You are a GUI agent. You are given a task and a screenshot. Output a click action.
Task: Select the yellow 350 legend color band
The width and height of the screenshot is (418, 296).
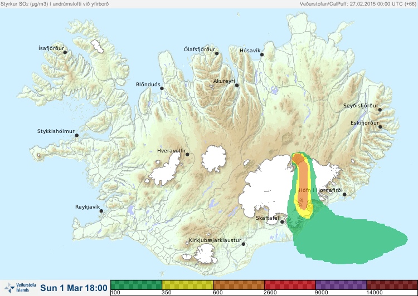pyautogui.click(x=187, y=285)
